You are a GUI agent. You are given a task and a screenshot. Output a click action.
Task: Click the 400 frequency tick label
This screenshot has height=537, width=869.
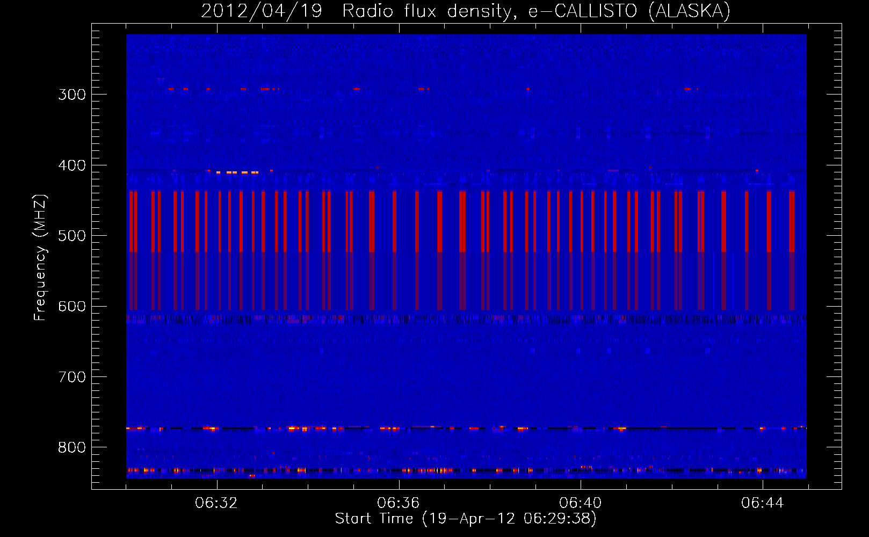click(x=72, y=165)
